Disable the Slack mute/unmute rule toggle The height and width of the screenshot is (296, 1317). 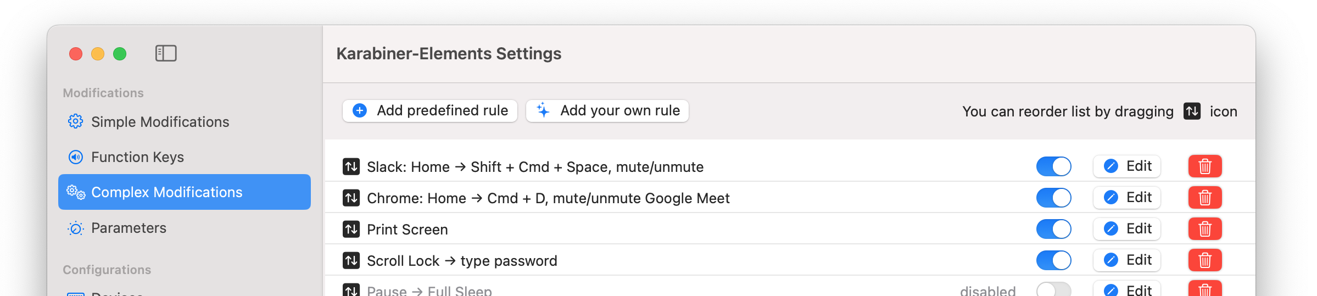point(1053,166)
